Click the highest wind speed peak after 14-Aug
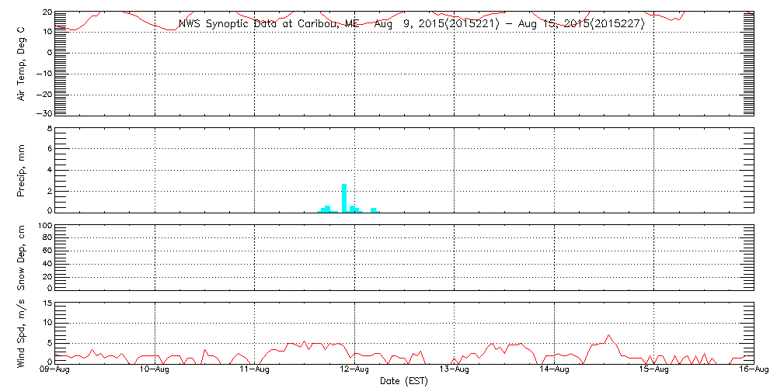Image resolution: width=777 pixels, height=388 pixels. (x=609, y=336)
